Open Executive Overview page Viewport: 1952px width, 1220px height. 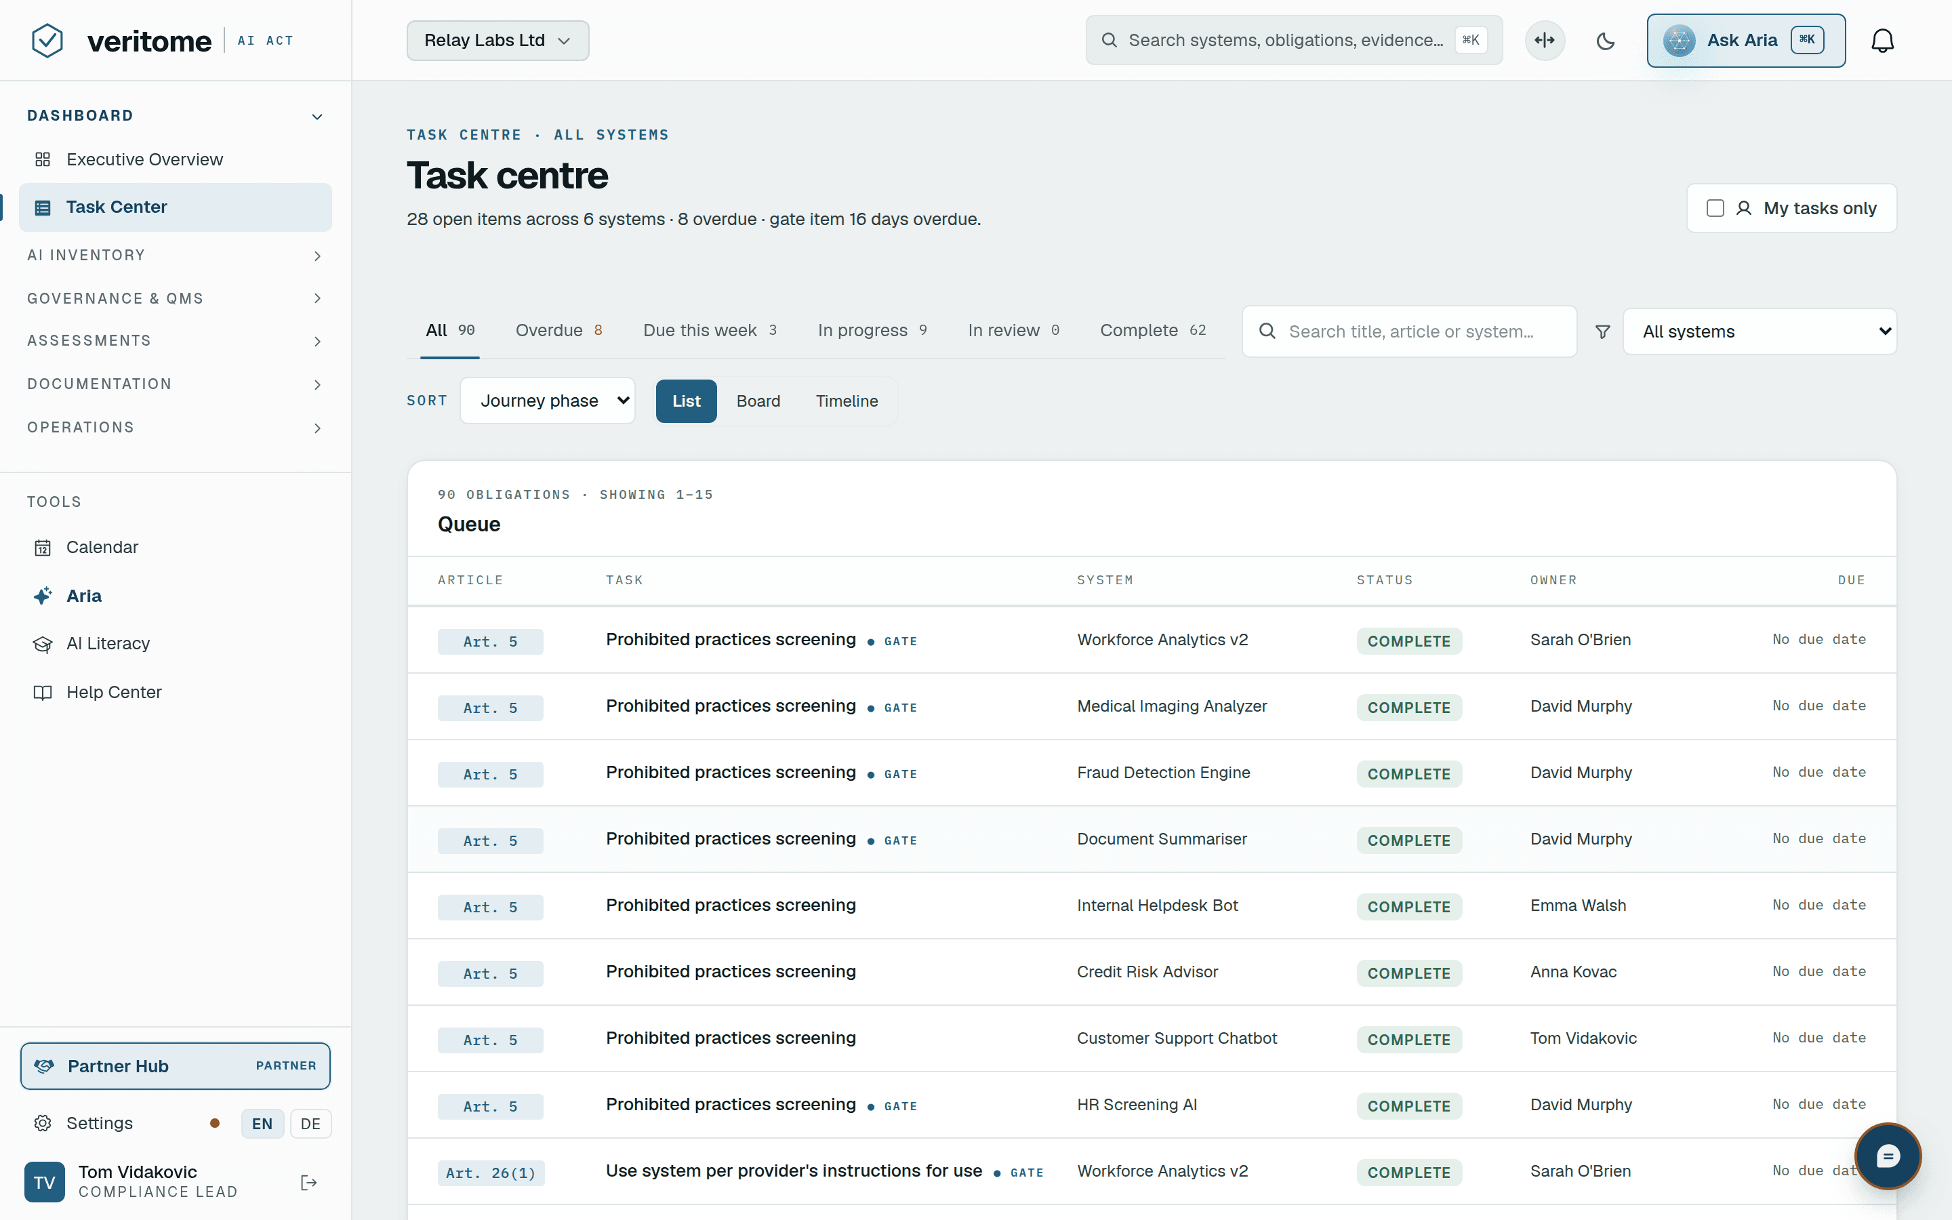(175, 160)
